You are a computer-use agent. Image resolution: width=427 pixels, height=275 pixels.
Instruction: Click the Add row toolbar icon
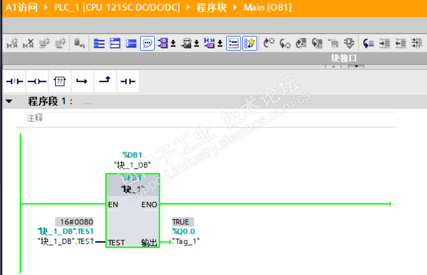point(60,43)
